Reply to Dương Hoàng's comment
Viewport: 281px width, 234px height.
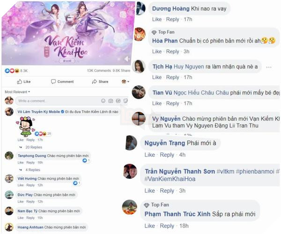[x=172, y=19]
